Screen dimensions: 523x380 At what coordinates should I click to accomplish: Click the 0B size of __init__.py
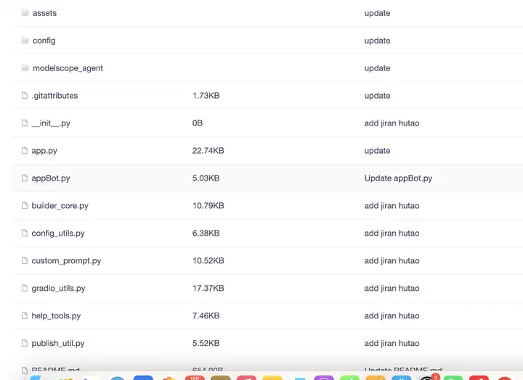pyautogui.click(x=198, y=123)
